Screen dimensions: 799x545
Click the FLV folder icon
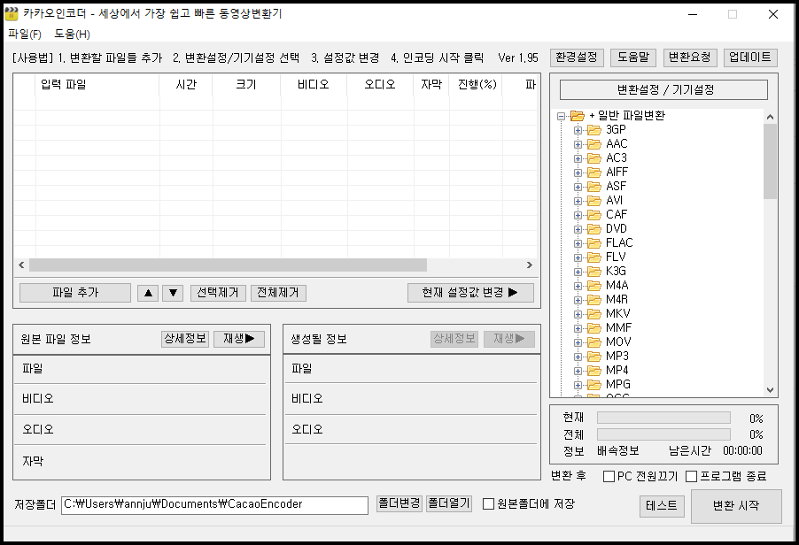coord(594,257)
